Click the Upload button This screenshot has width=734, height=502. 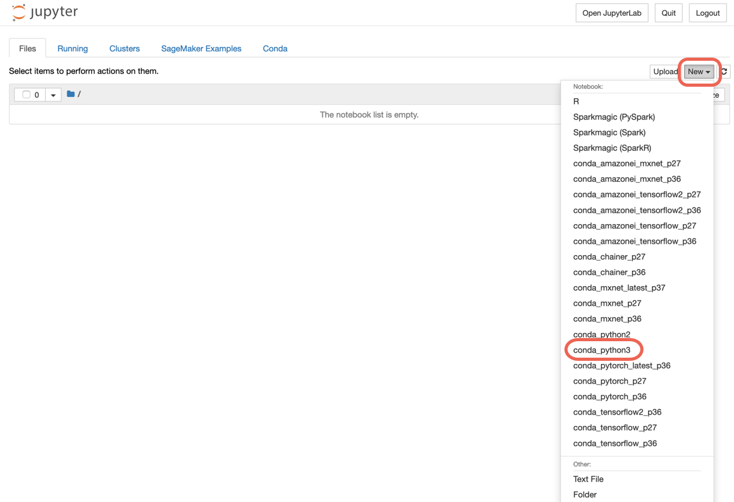coord(665,71)
